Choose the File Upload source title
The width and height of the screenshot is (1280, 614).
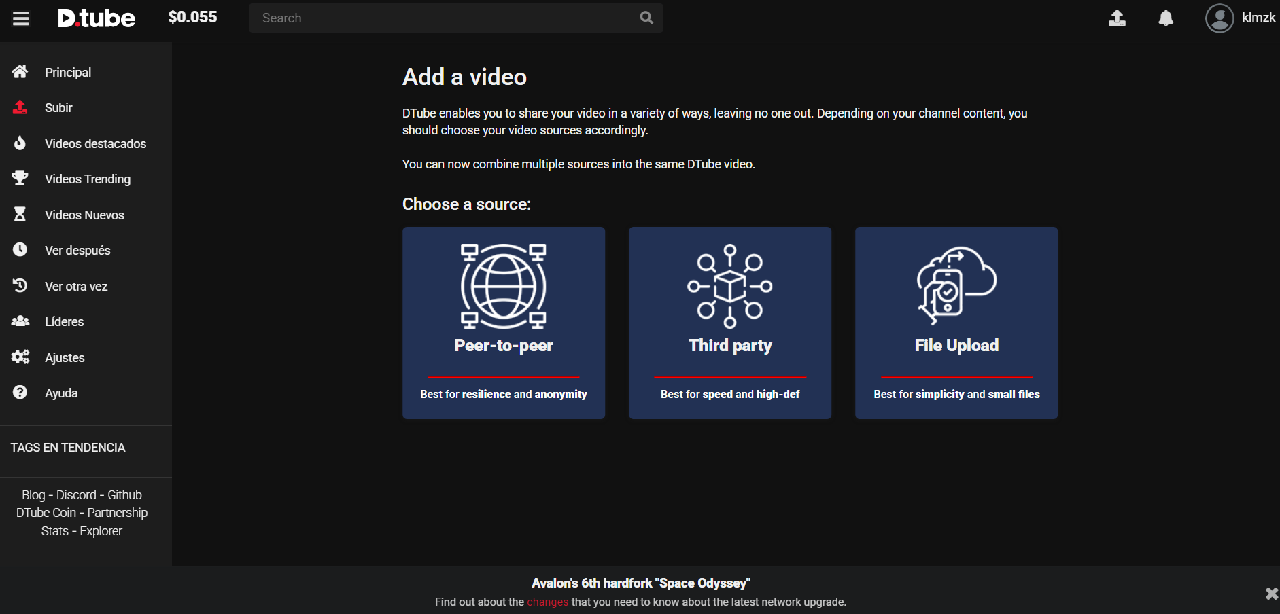coord(956,346)
